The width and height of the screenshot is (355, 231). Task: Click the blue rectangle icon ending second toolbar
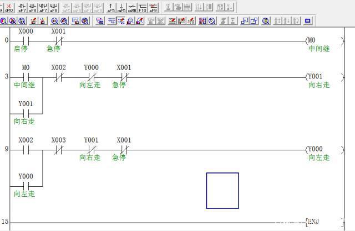[x=308, y=21]
